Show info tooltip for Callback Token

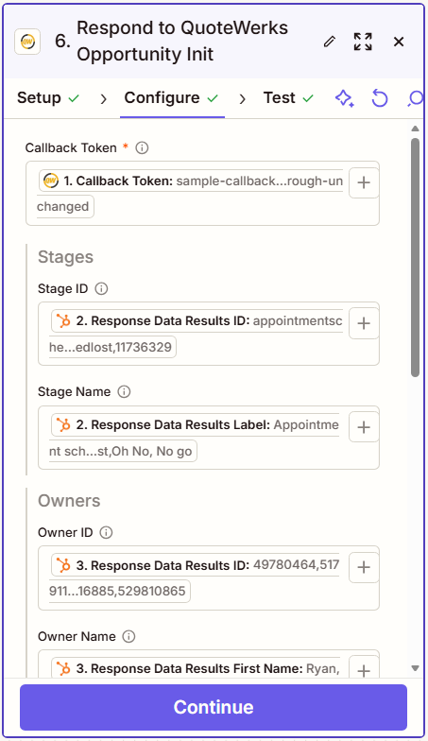pos(142,147)
